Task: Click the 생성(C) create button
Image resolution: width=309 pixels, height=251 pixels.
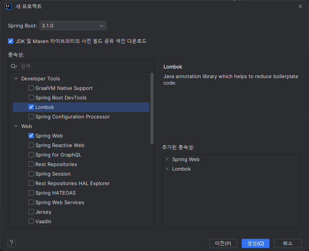Action: tap(255, 243)
